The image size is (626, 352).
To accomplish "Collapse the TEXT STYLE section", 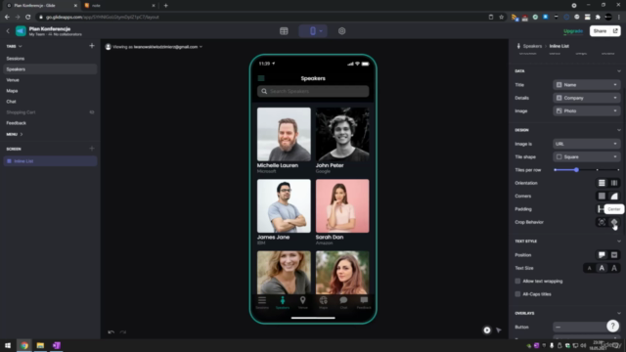I will tap(619, 242).
